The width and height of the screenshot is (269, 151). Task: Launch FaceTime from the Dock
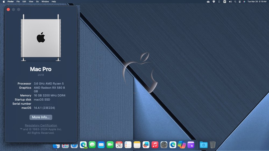pyautogui.click(x=110, y=145)
